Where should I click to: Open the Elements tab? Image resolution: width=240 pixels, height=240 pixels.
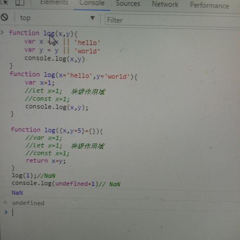54,2
